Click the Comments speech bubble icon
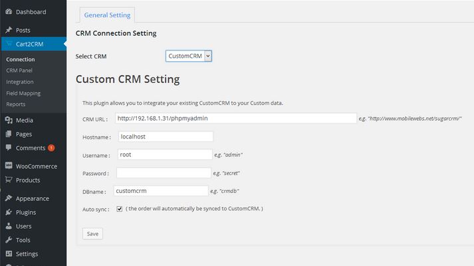This screenshot has width=474, height=266. 9,147
